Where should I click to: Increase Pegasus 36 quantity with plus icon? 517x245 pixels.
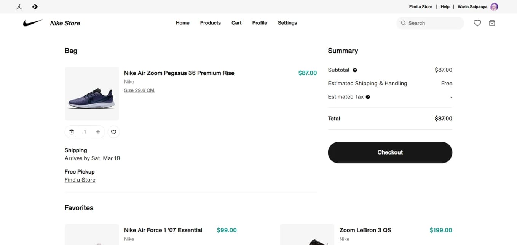[x=98, y=132]
